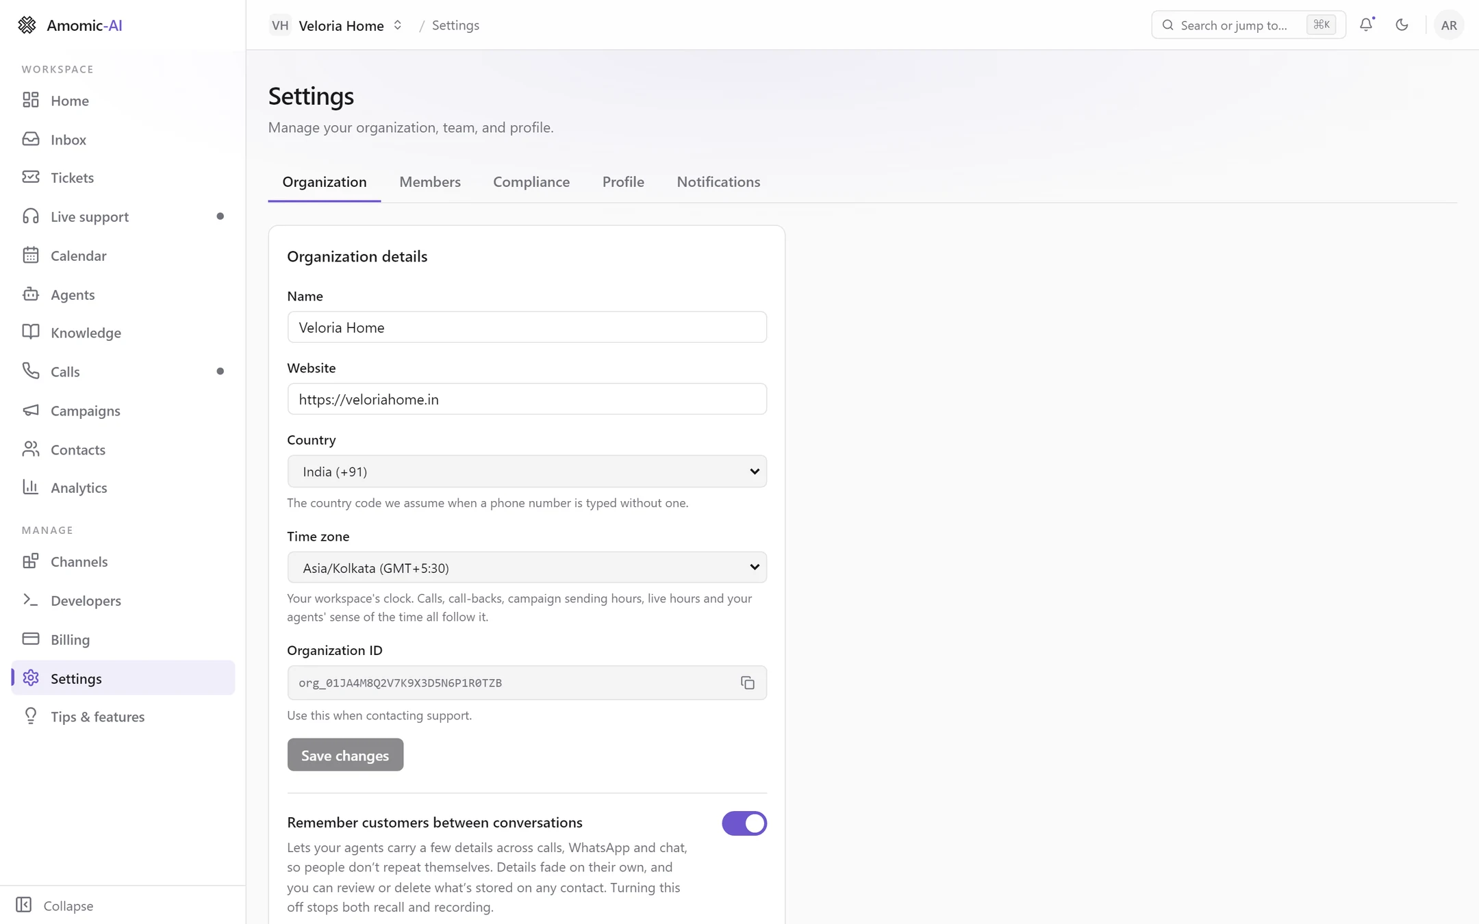Click the WORKSPACE section label
Screen dimensions: 1479x924
coord(58,69)
